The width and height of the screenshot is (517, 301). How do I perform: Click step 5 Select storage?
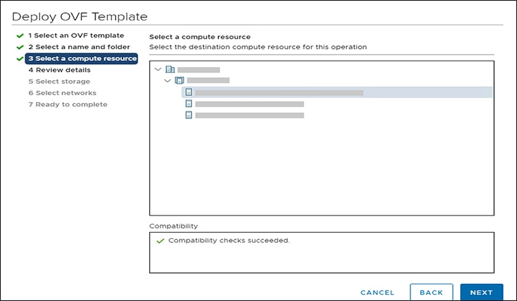point(59,81)
